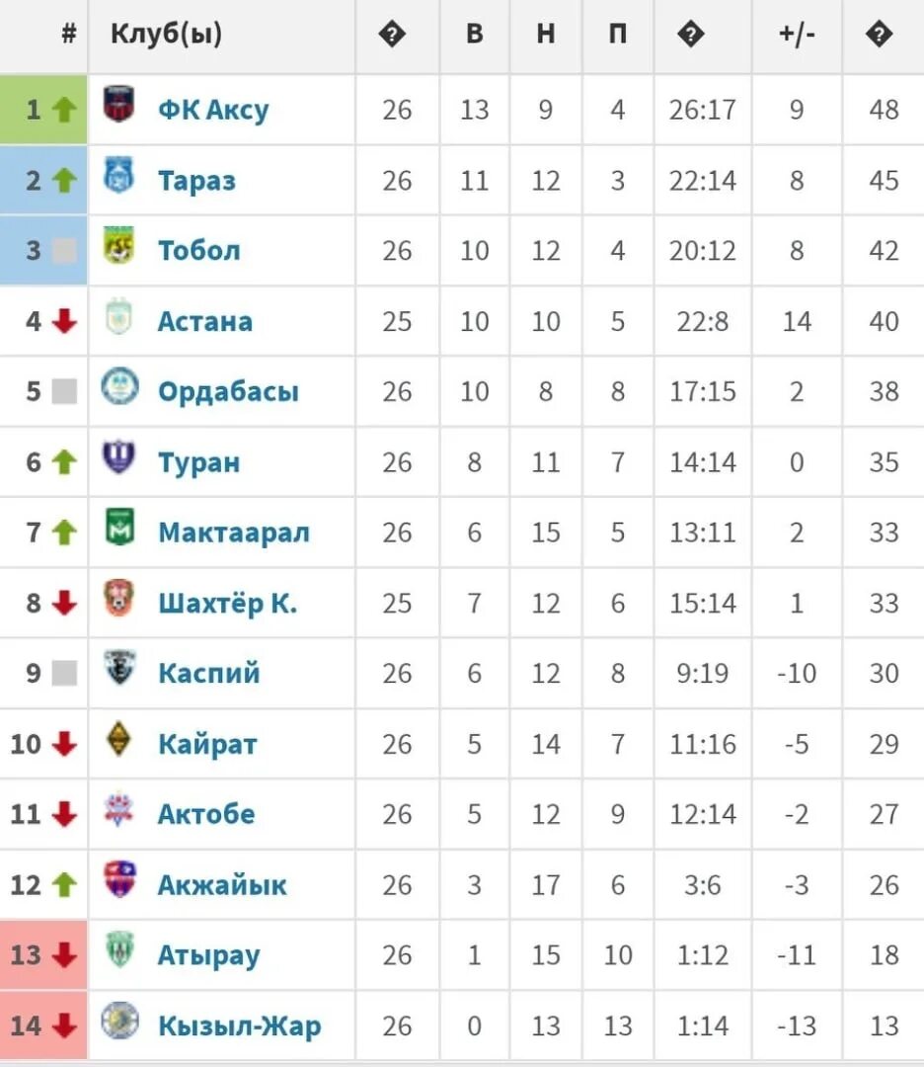924x1067 pixels.
Task: Open the Каспий club link
Action: click(x=209, y=673)
